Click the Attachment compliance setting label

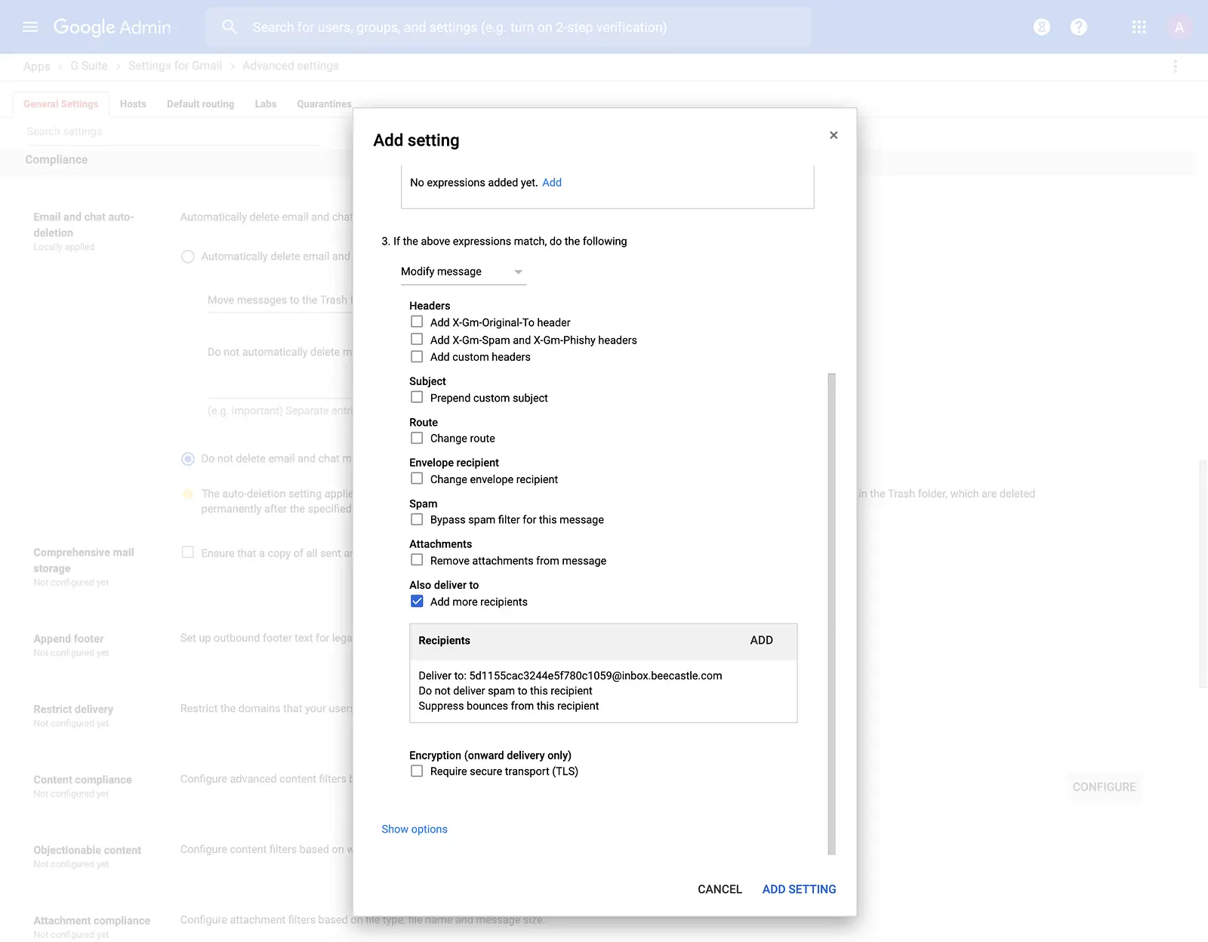92,921
